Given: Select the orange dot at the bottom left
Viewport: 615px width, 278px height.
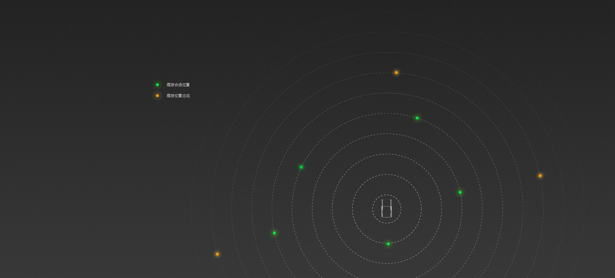Looking at the screenshot, I should coord(217,254).
